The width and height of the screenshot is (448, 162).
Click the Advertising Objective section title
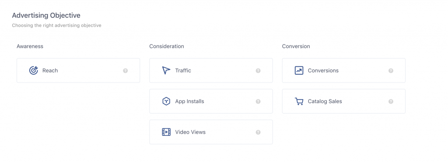(x=46, y=15)
